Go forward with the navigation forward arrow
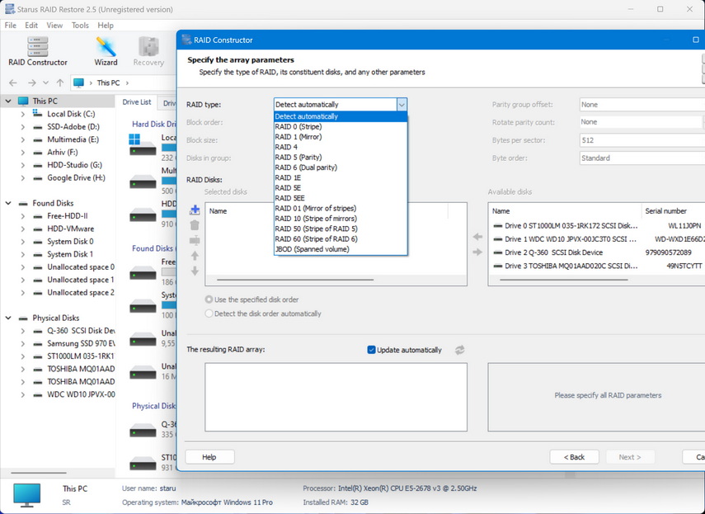705x514 pixels. [31, 83]
